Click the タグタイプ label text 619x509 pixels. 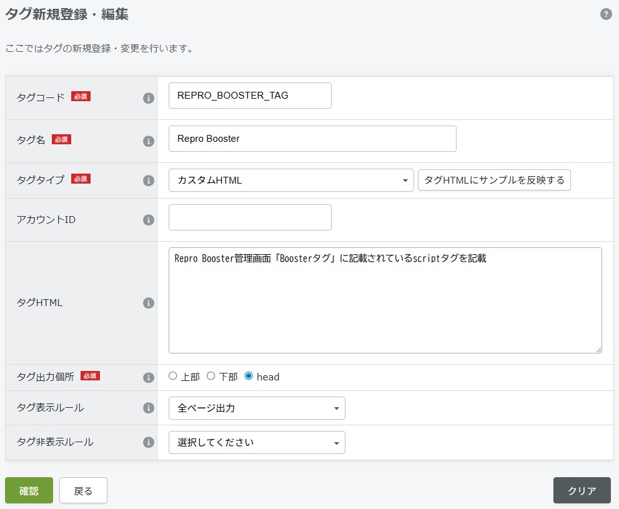pyautogui.click(x=40, y=180)
